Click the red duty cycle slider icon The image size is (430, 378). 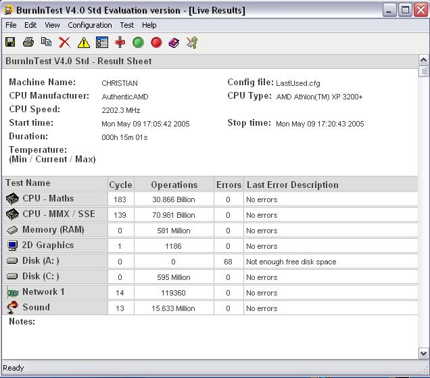coord(120,42)
